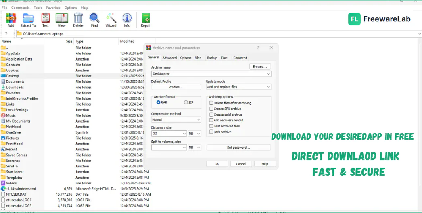Open the Update mode dropdown
Viewport: 422px width, 213px height.
pos(268,87)
